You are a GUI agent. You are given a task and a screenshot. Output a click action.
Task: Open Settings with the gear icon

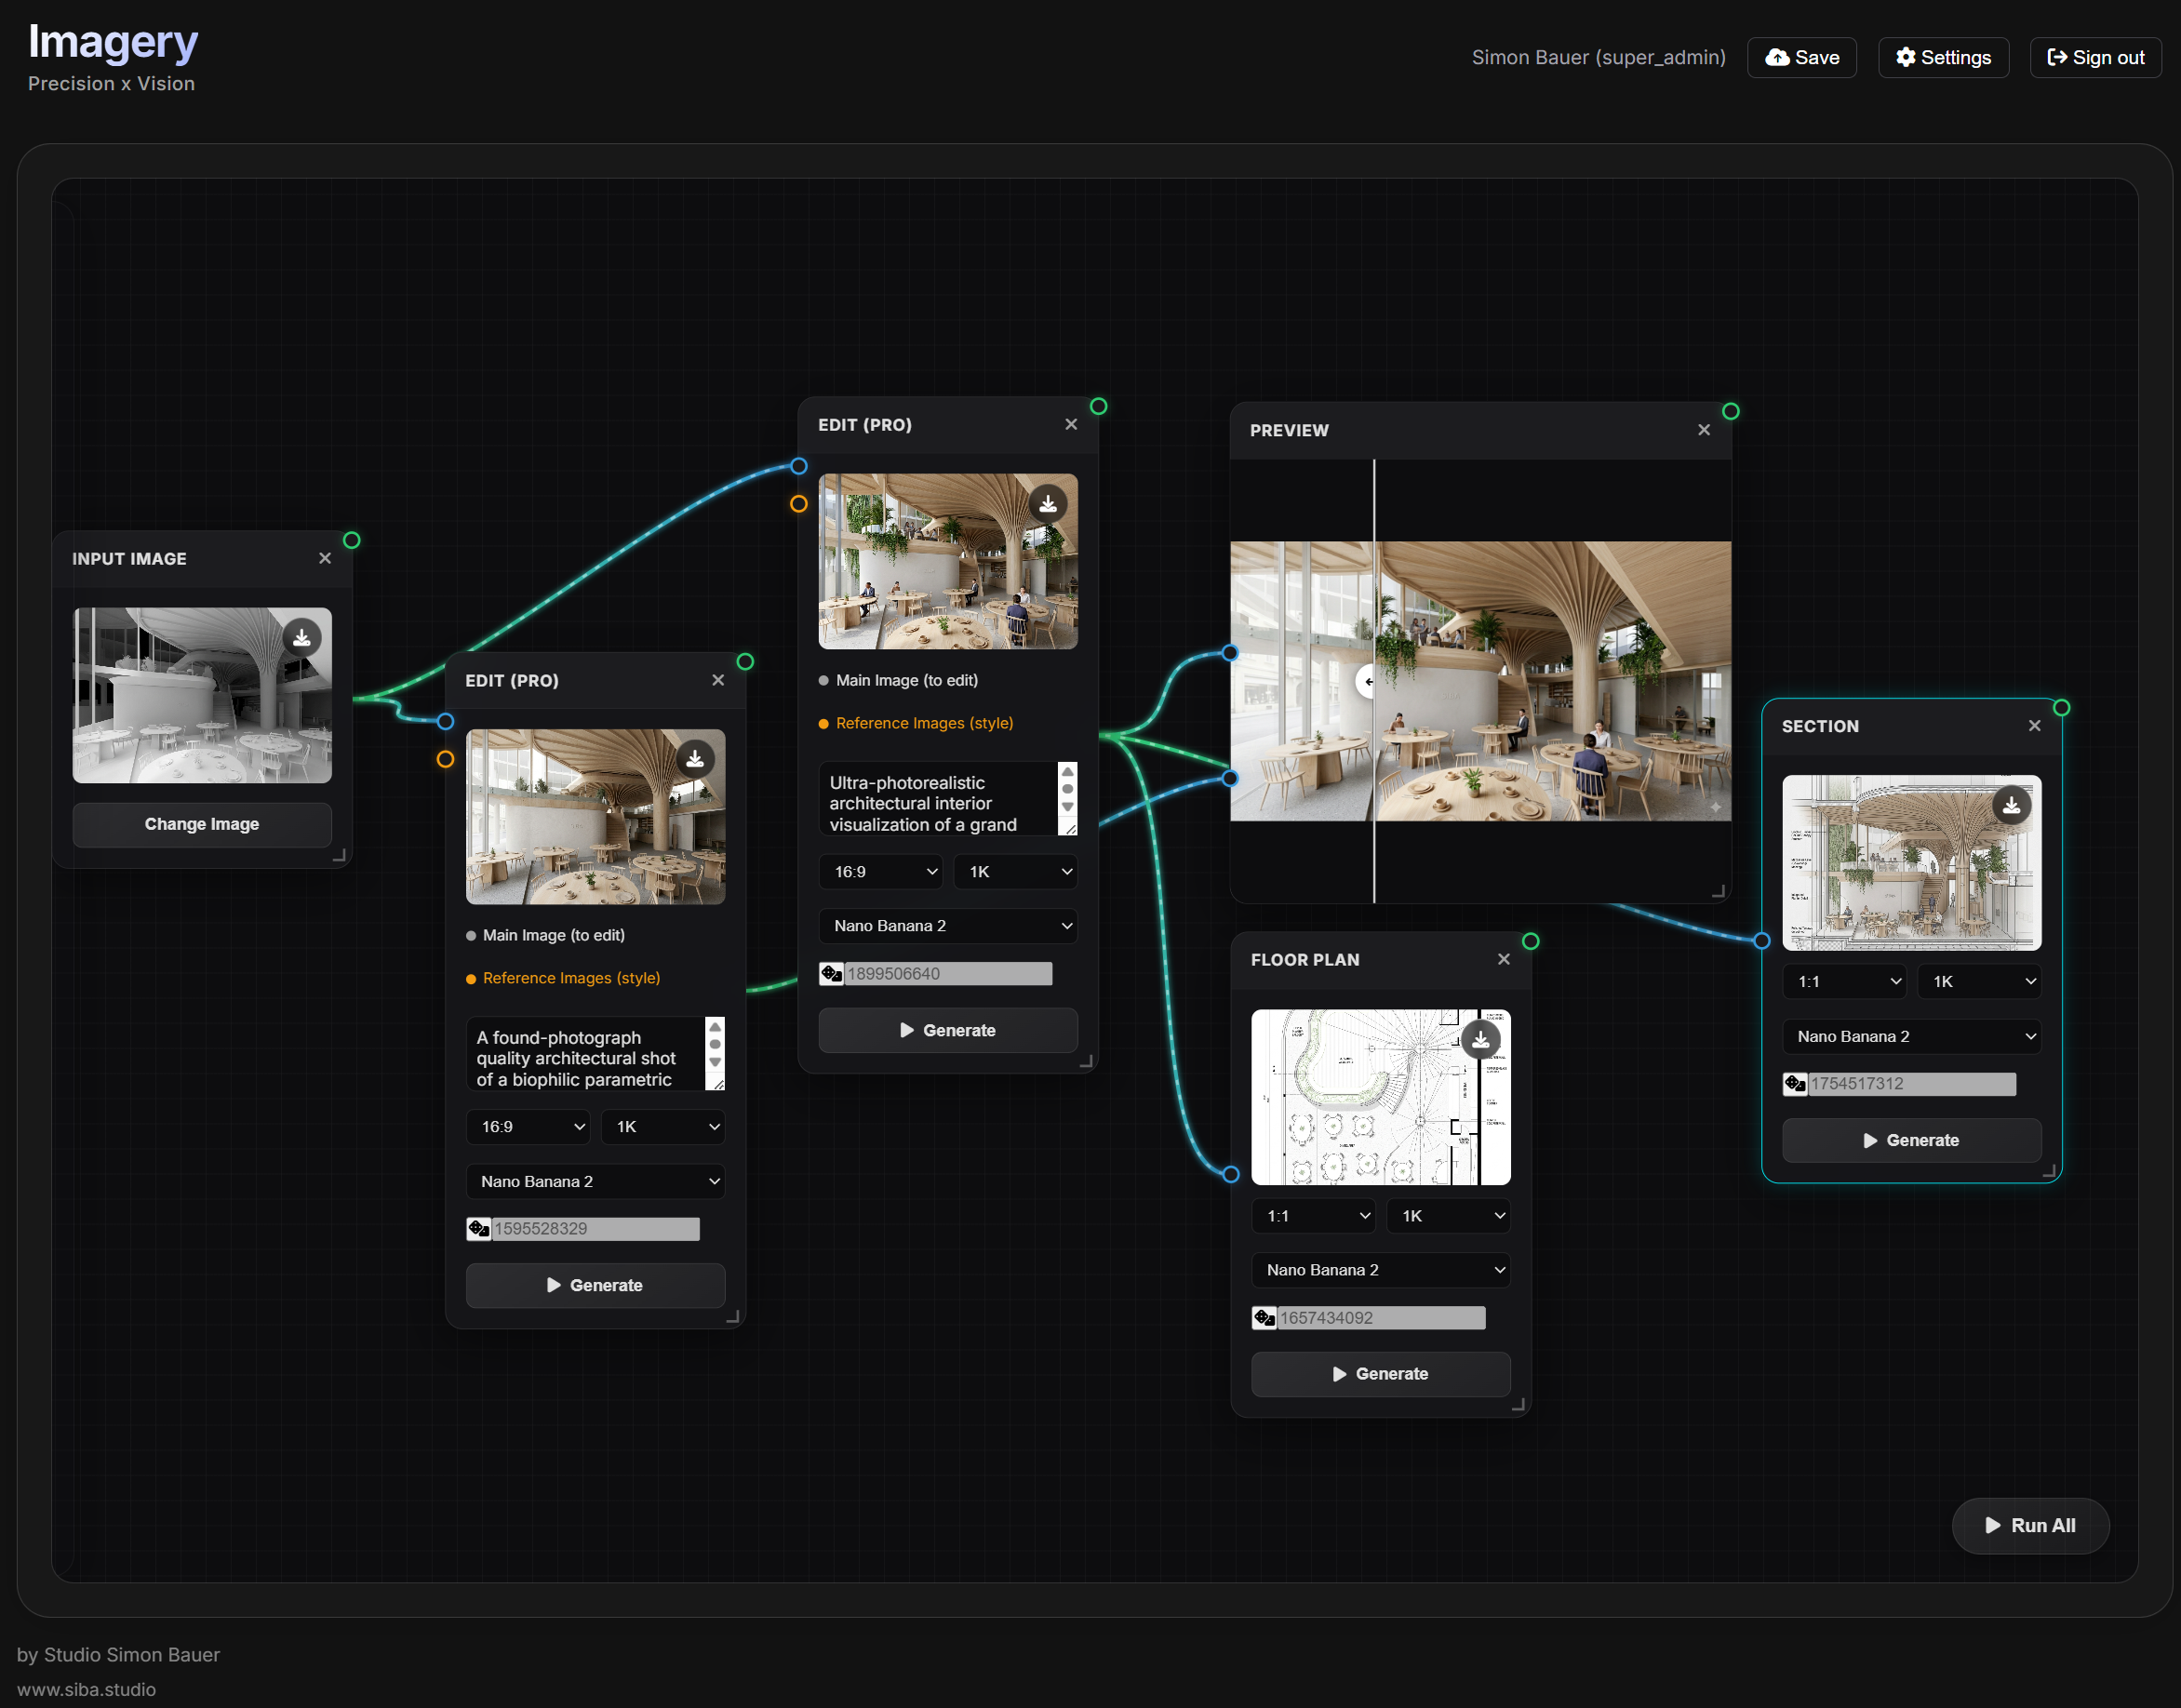point(1906,58)
